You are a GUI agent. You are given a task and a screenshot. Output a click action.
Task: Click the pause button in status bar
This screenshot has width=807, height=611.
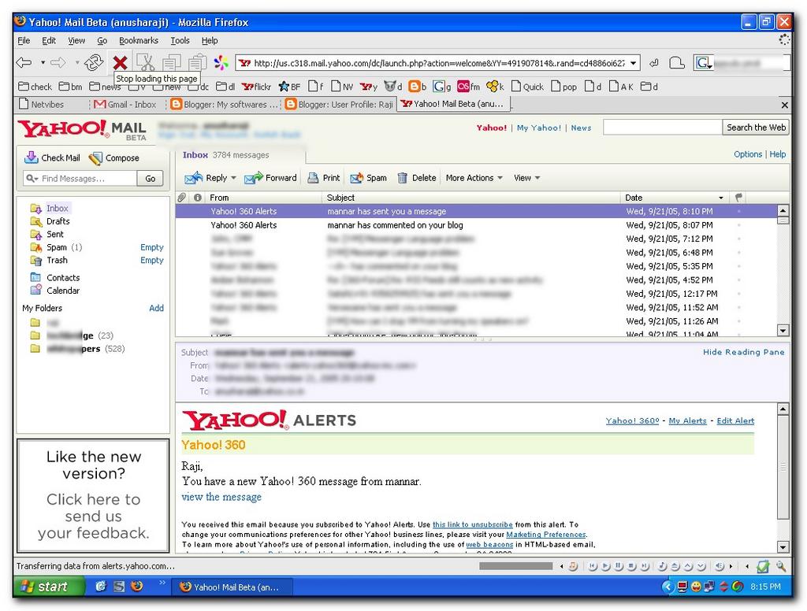[619, 566]
